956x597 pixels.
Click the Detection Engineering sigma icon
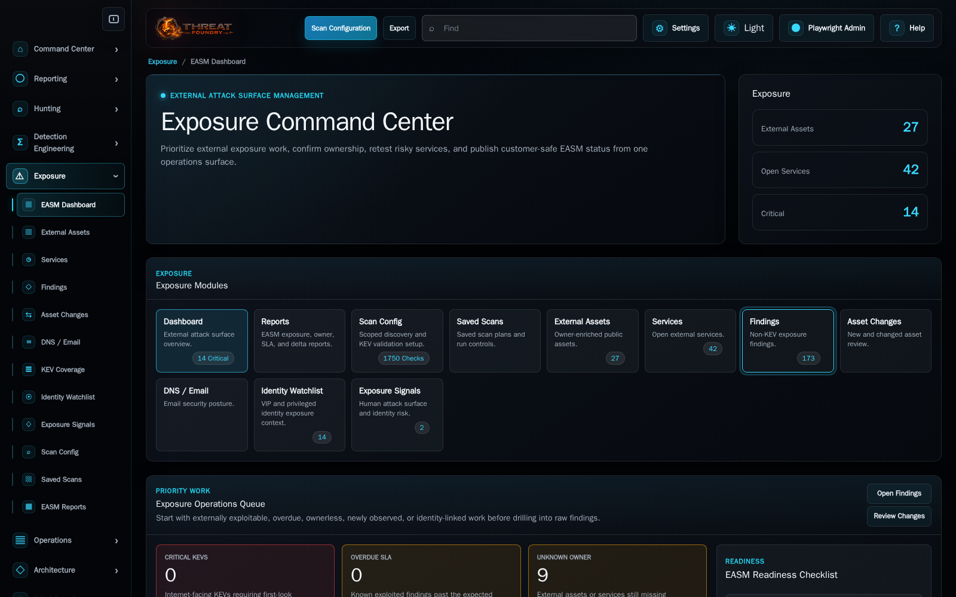point(20,143)
